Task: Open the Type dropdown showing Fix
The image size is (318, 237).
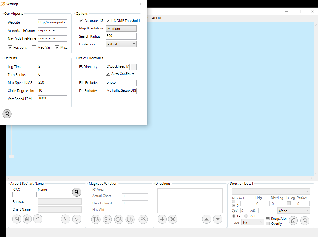Action: pyautogui.click(x=252, y=223)
